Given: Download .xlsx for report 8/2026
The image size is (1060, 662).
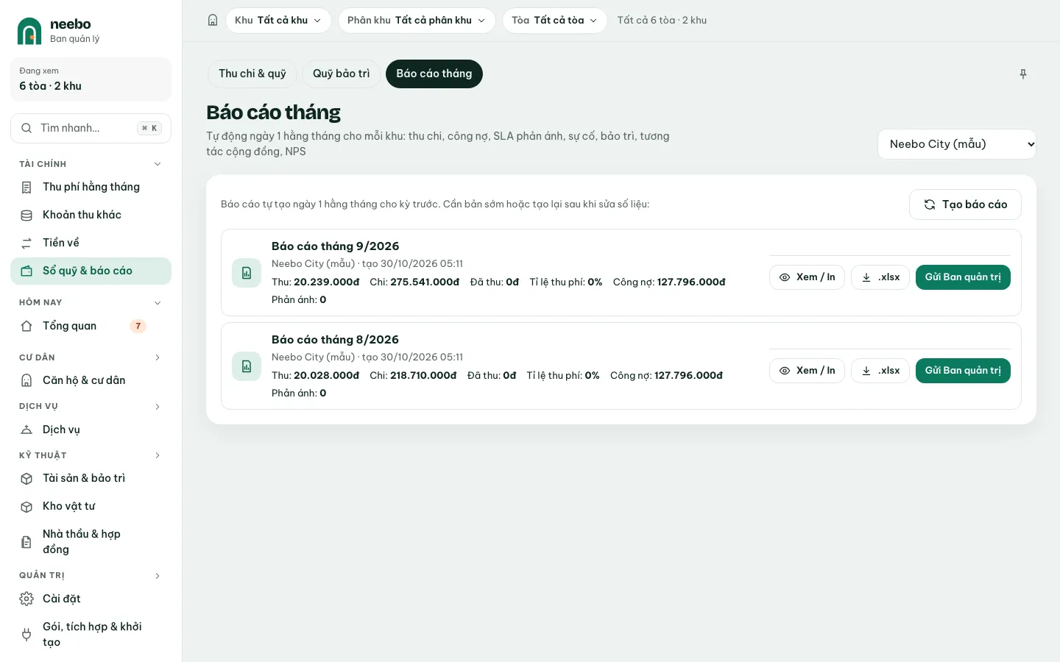Looking at the screenshot, I should tap(880, 371).
